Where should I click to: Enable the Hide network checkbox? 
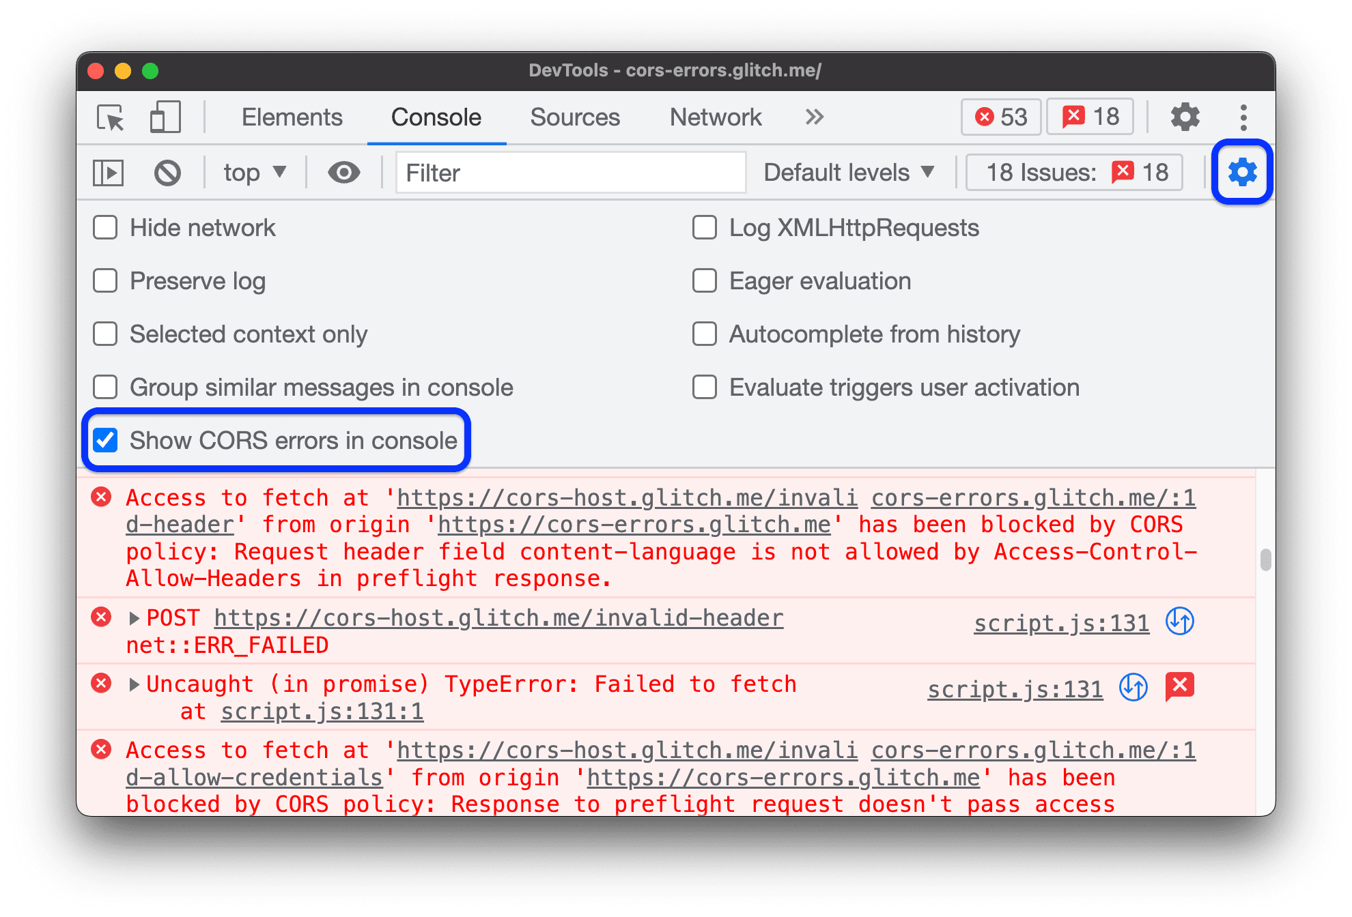[x=109, y=227]
